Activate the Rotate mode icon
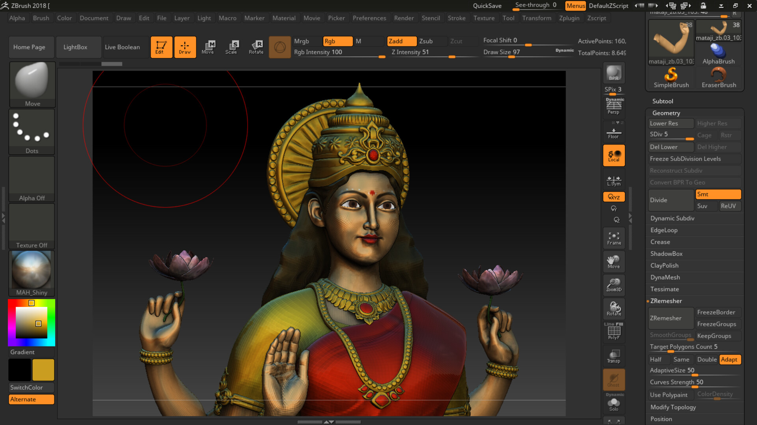Viewport: 757px width, 425px height. coord(256,47)
